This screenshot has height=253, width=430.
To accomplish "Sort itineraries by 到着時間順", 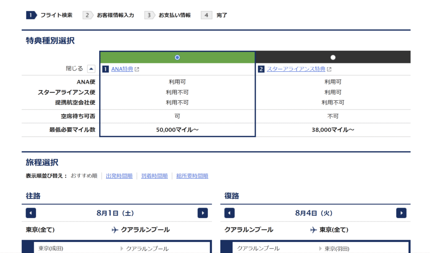I will coord(155,176).
